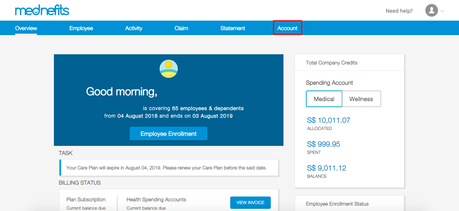Expand the profile dropdown chevron

442,11
